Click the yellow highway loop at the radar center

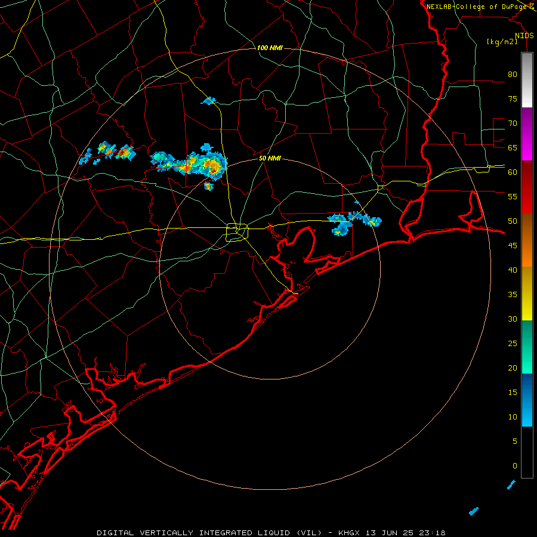point(237,232)
